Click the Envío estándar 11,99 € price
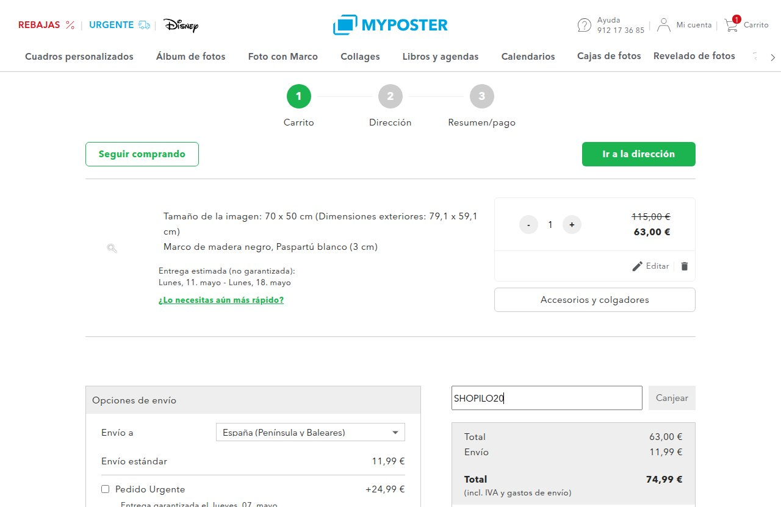Screen dimensions: 781x507 tap(389, 461)
